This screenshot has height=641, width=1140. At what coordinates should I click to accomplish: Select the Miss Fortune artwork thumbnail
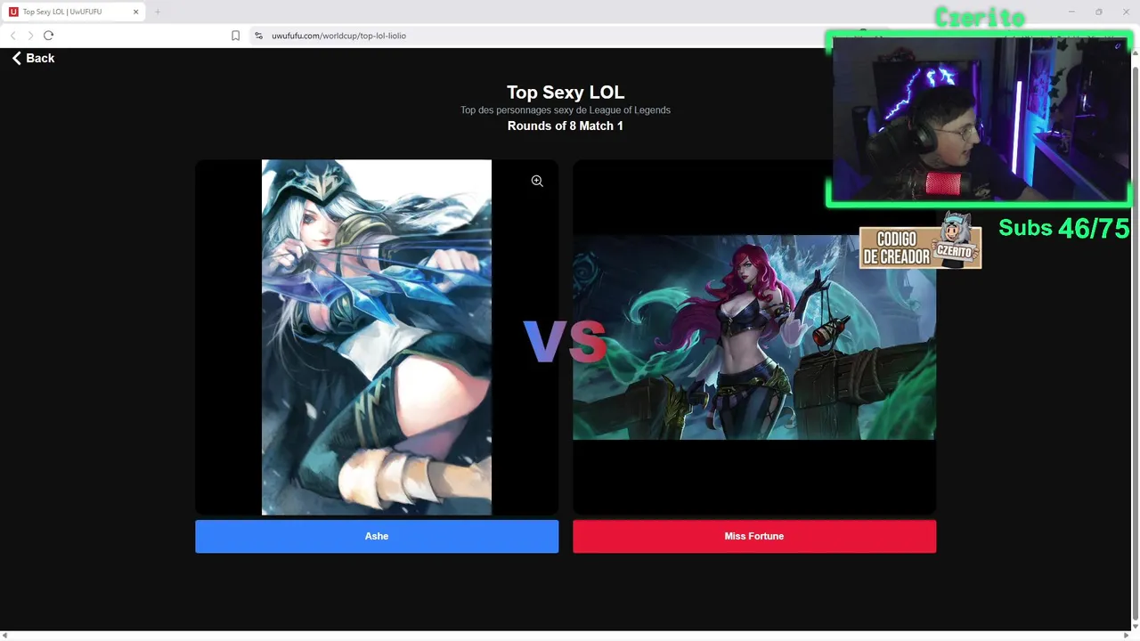[x=754, y=337]
